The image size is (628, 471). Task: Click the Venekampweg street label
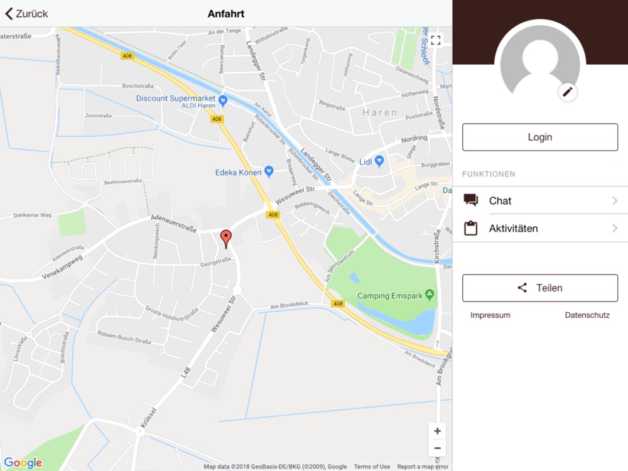click(x=62, y=267)
